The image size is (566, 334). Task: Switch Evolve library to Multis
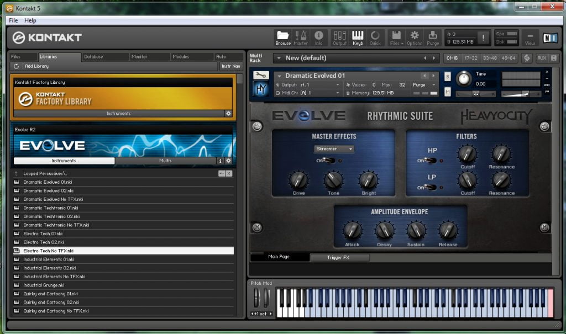pos(165,161)
